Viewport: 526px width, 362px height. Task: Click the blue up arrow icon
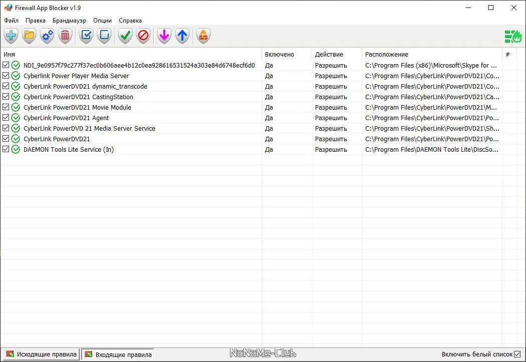pyautogui.click(x=182, y=36)
